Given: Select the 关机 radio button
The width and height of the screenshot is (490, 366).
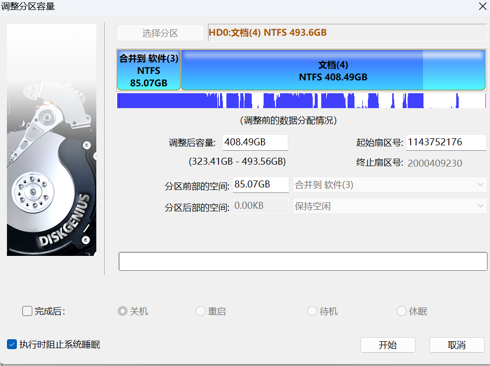Looking at the screenshot, I should (123, 311).
